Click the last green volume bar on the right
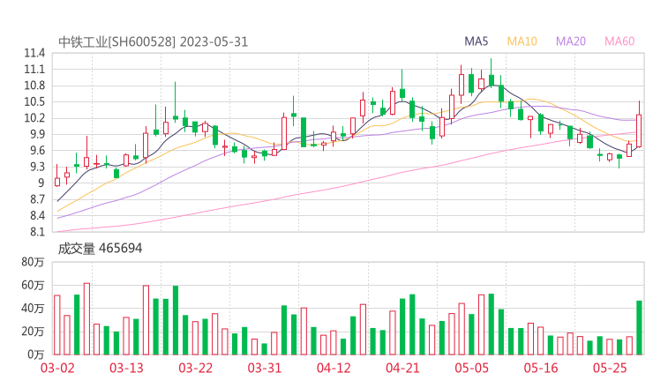Image resolution: width=653 pixels, height=388 pixels. click(639, 328)
